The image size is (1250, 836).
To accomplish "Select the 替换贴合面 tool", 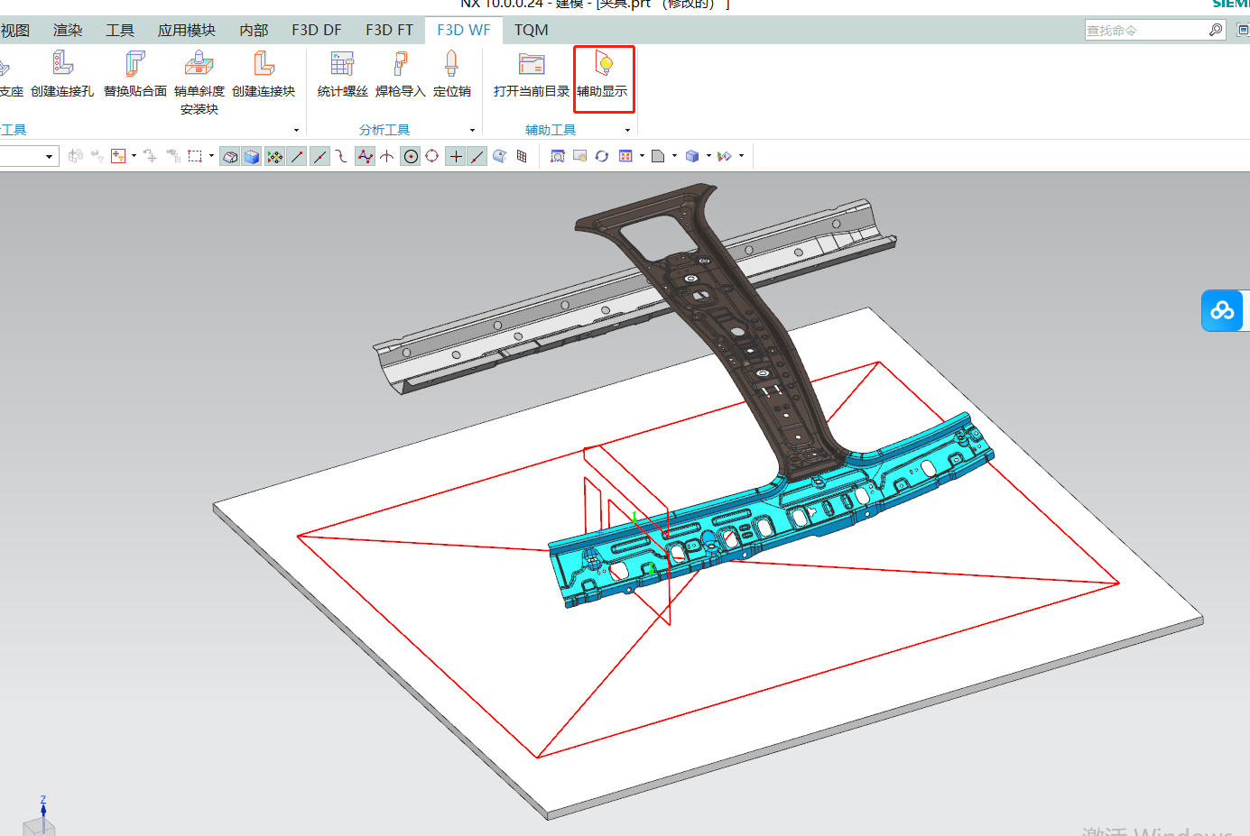I will (135, 74).
